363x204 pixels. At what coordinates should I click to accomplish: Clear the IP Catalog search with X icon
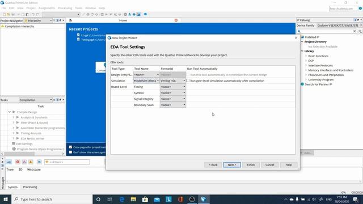point(354,31)
